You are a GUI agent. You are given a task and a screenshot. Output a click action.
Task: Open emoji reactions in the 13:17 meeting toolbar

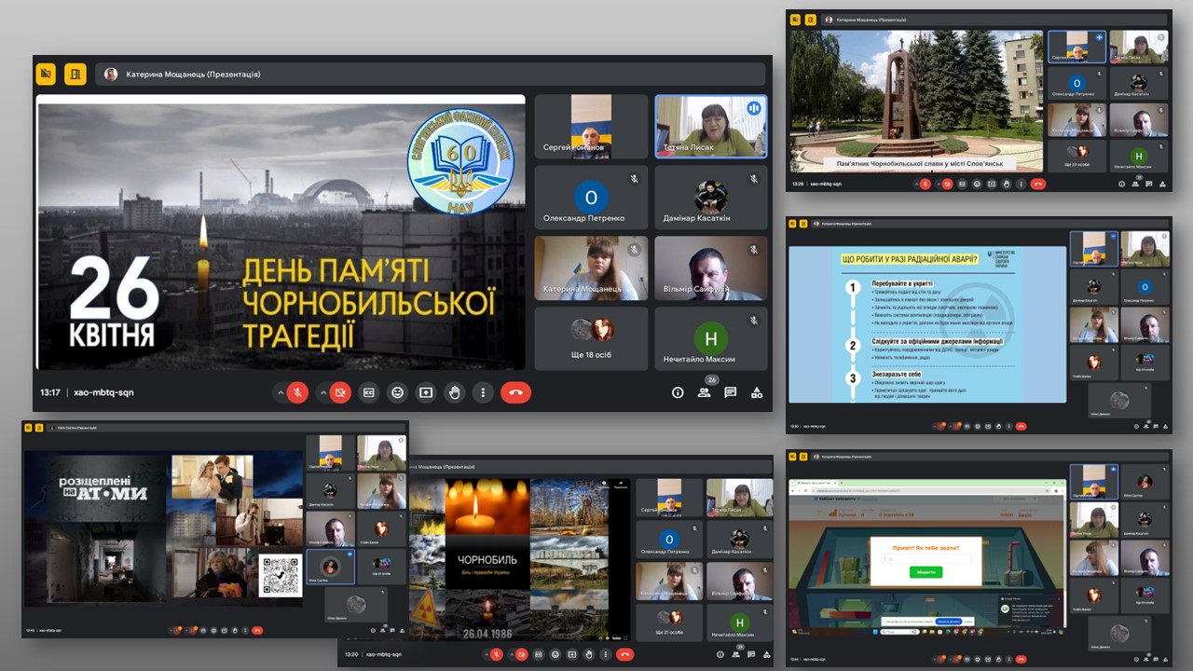coord(398,392)
